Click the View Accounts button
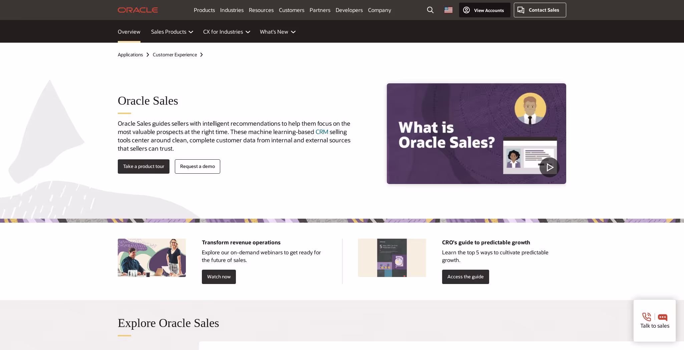Image resolution: width=684 pixels, height=350 pixels. coord(484,10)
